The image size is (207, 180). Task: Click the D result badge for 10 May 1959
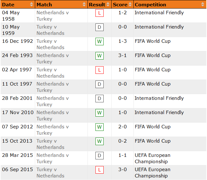click(x=99, y=28)
